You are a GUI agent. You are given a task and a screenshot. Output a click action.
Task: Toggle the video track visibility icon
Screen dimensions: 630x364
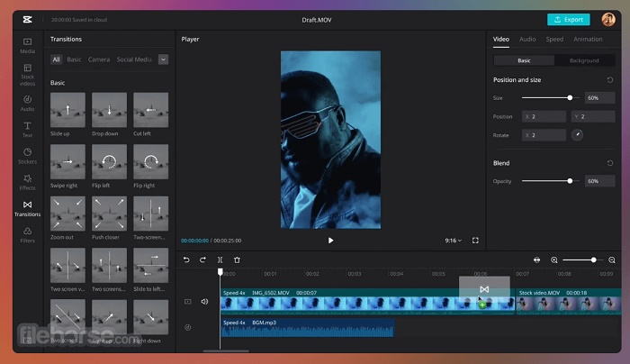(187, 302)
